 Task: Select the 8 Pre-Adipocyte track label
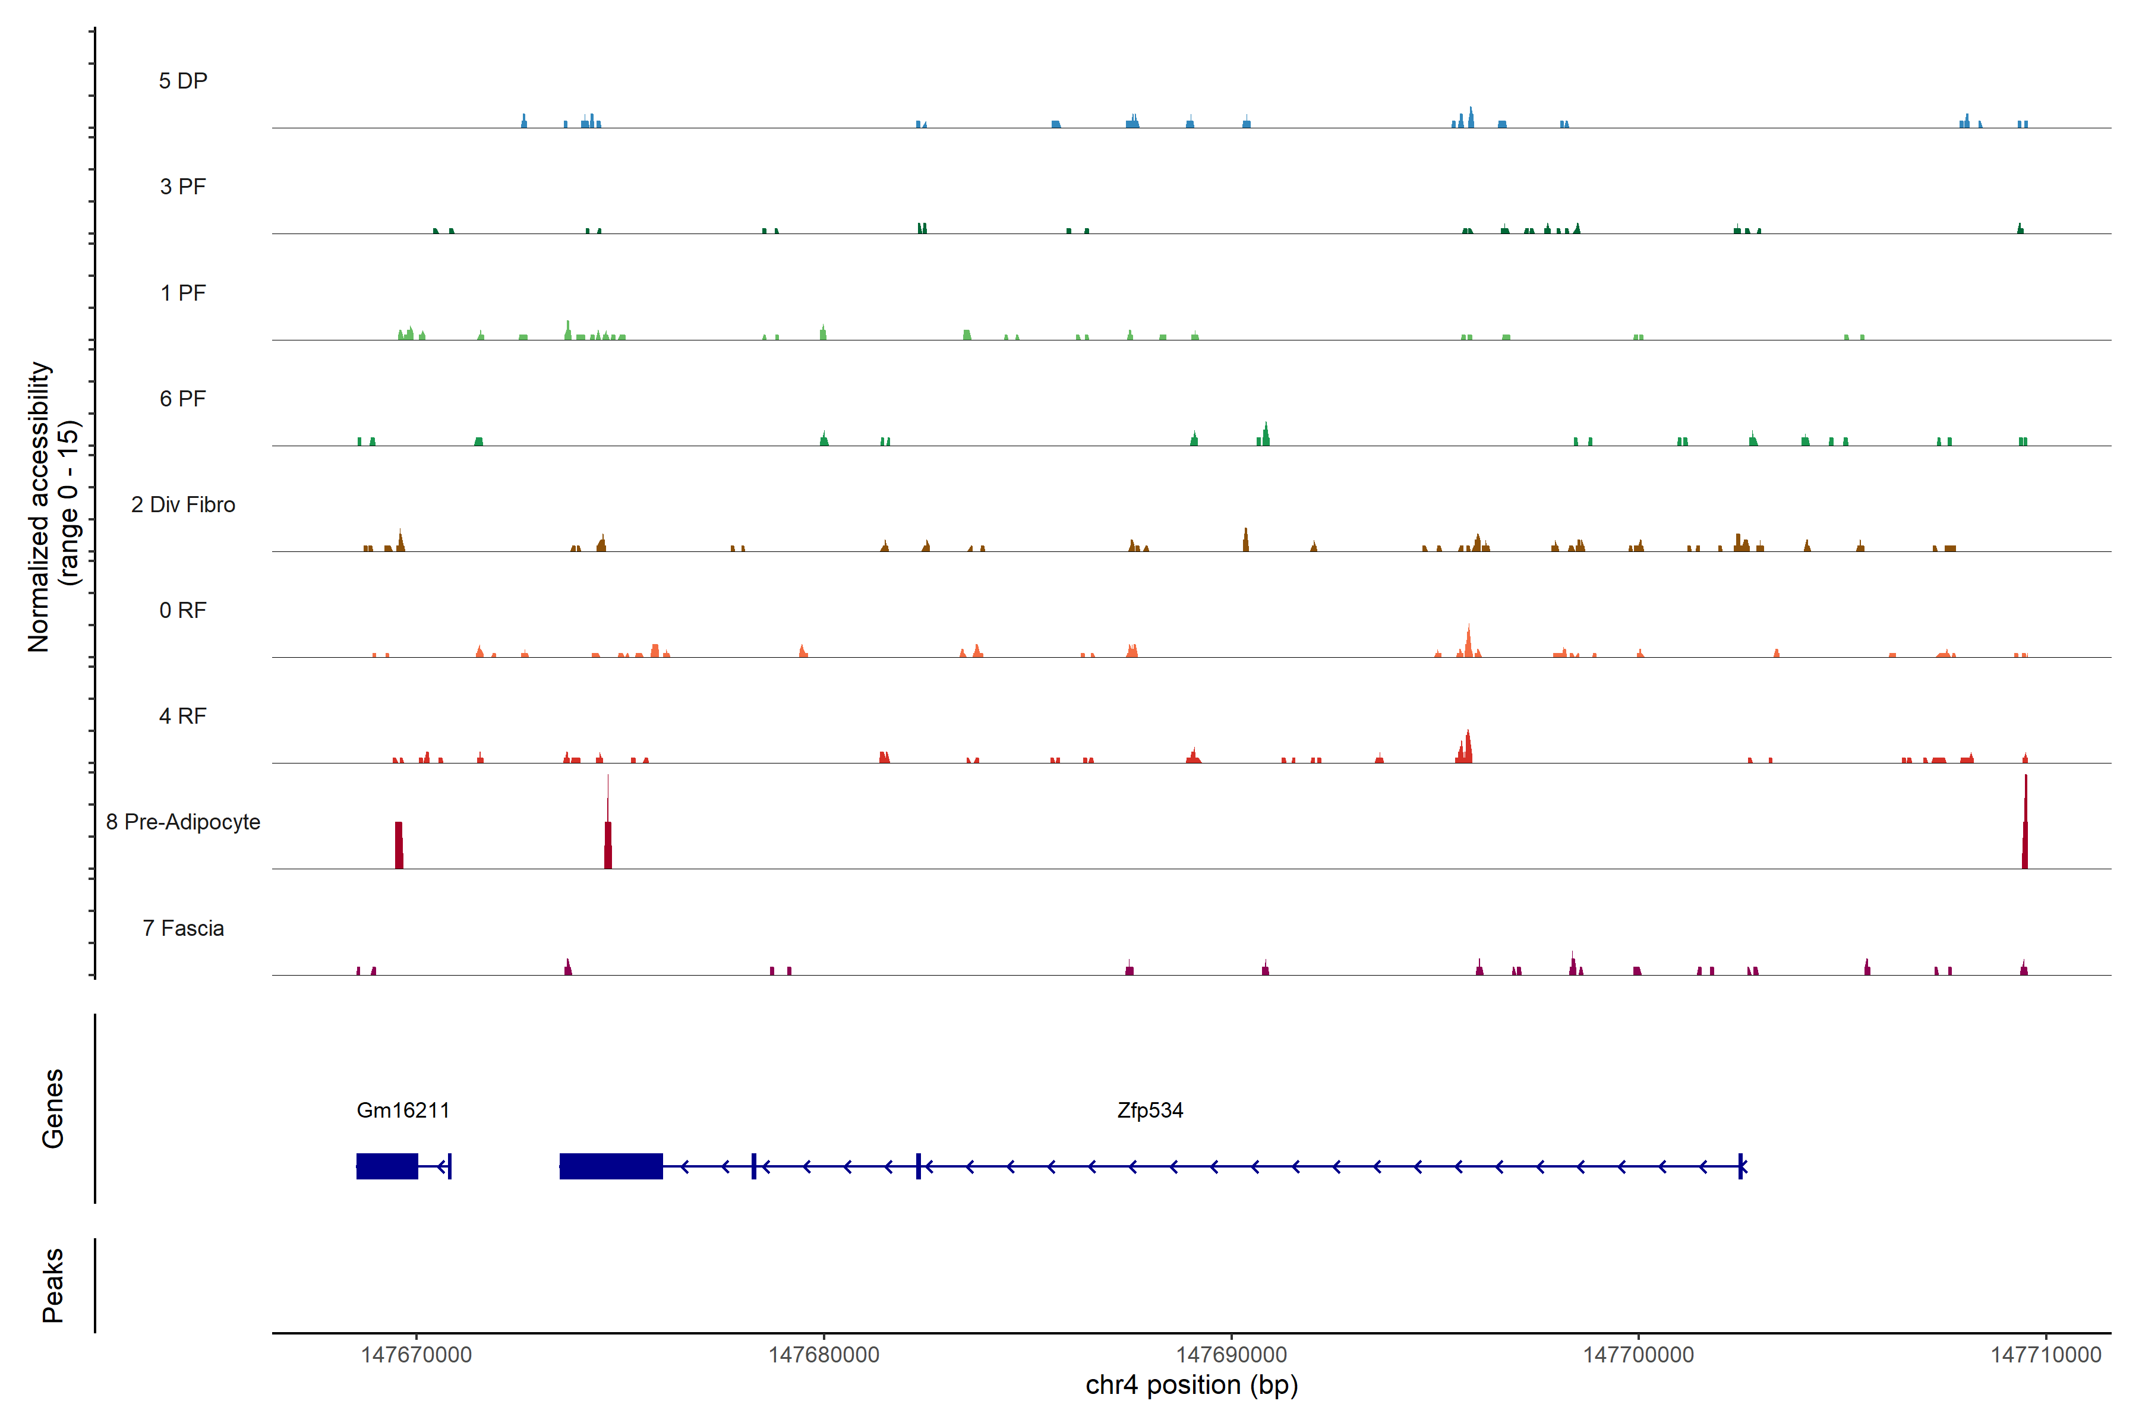coord(183,822)
